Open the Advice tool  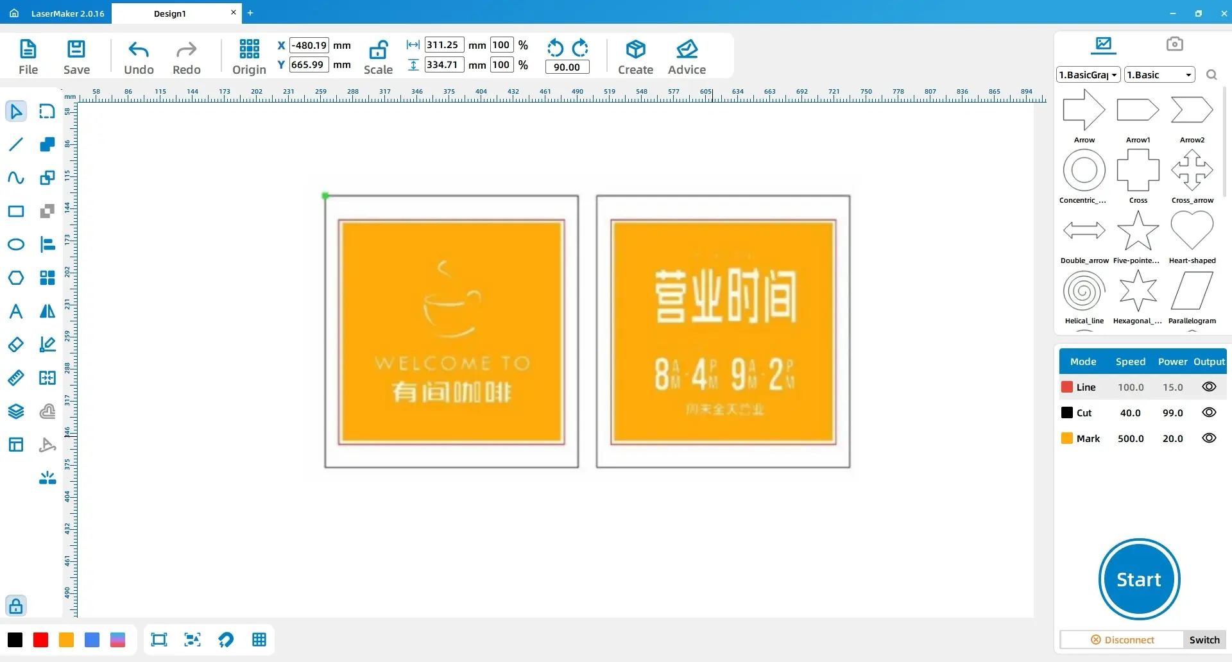[x=687, y=56]
